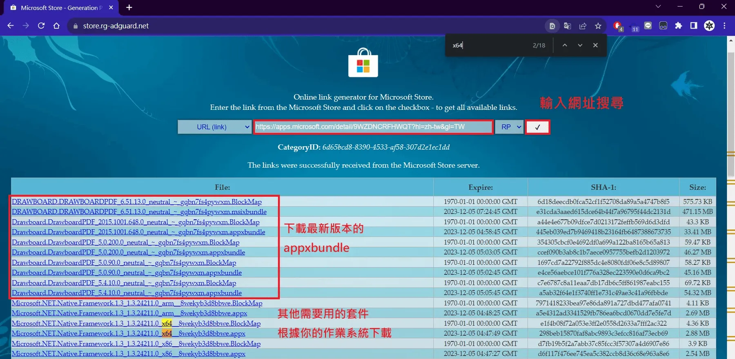Open DrawboardPDF 5.4.10.0 BlockMap link
735x359 pixels.
pyautogui.click(x=124, y=283)
